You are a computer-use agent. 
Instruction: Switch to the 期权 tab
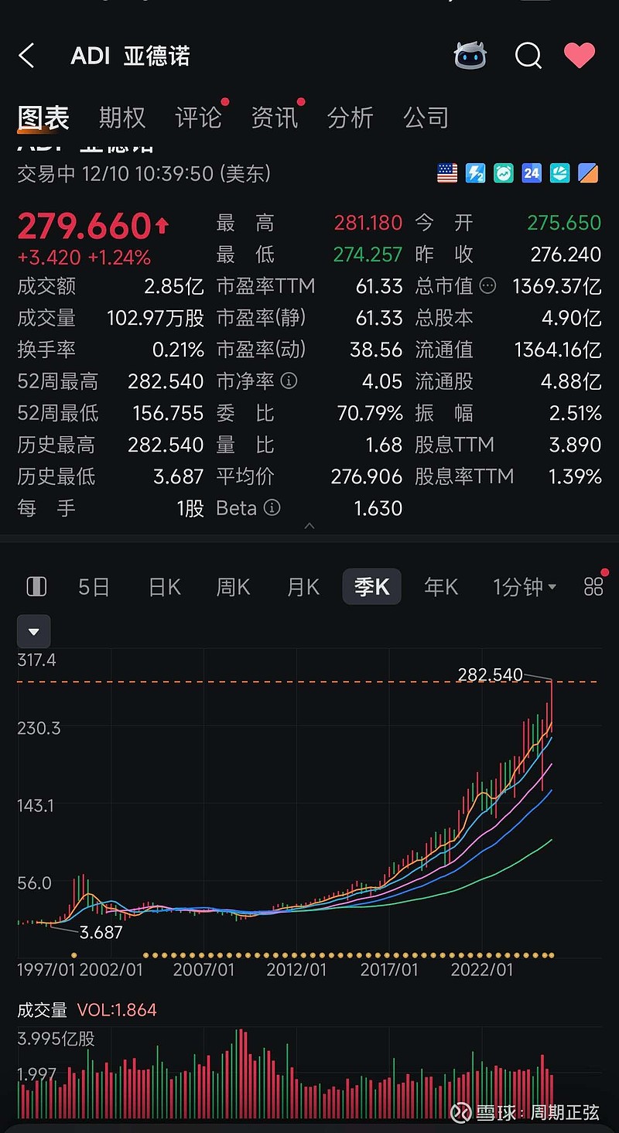coord(122,118)
